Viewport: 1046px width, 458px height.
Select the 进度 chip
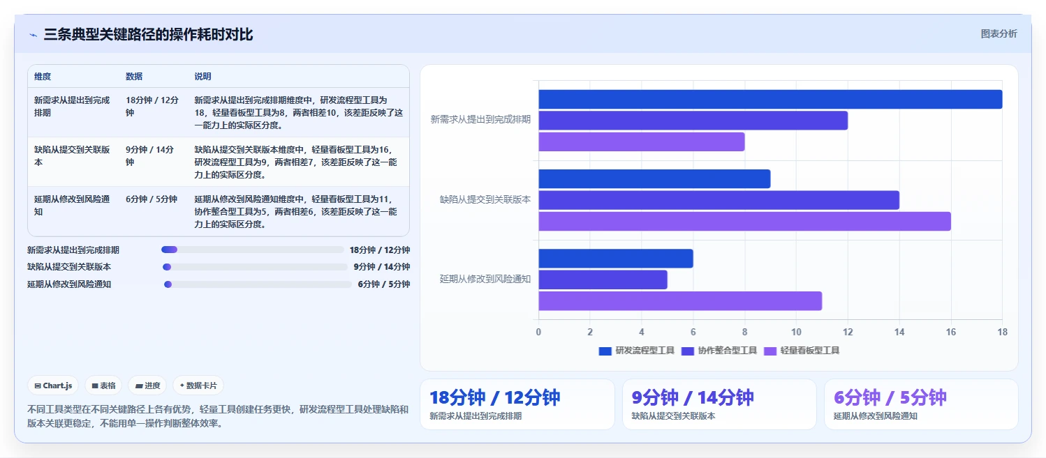tap(147, 386)
